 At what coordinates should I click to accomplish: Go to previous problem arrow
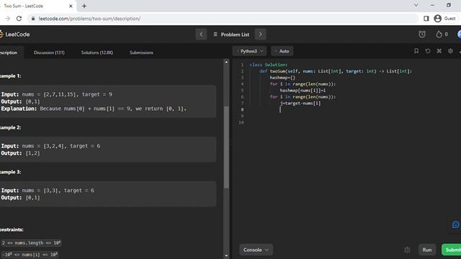point(202,35)
